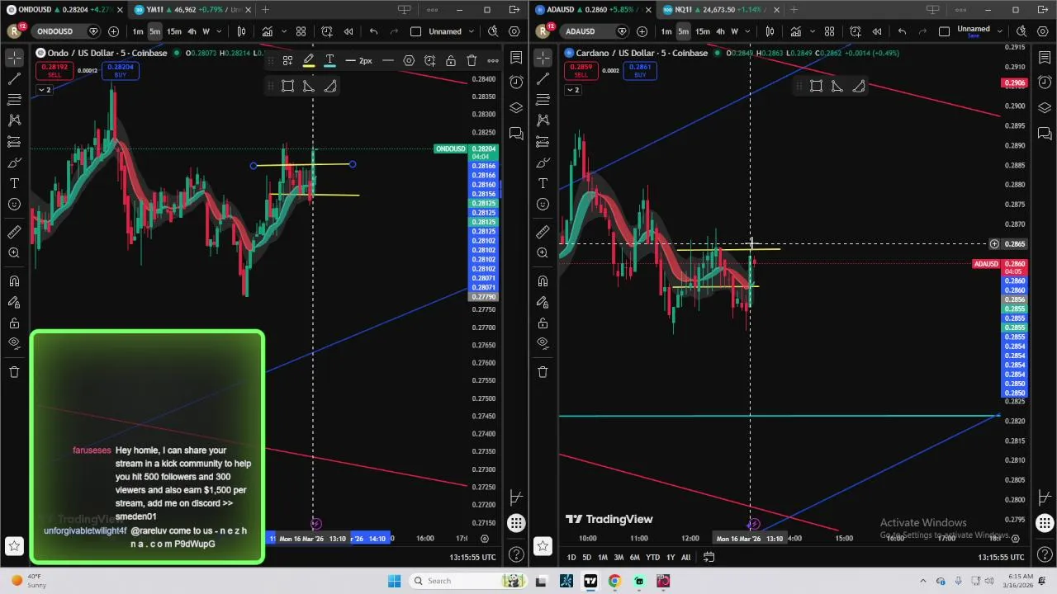This screenshot has width=1057, height=594.
Task: Open chart settings gear in the ONDOUSD top toolbar
Action: point(514,31)
